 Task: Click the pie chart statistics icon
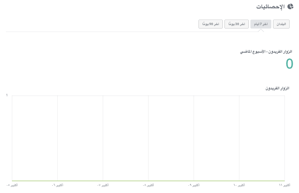pyautogui.click(x=290, y=7)
